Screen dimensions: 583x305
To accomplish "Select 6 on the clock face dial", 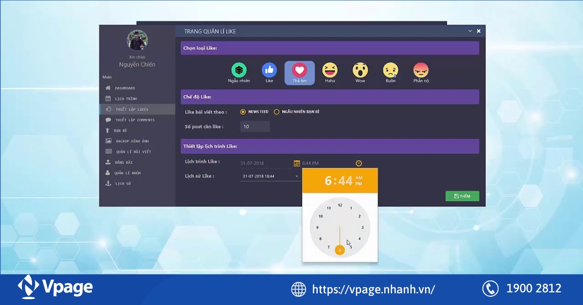I will (340, 250).
